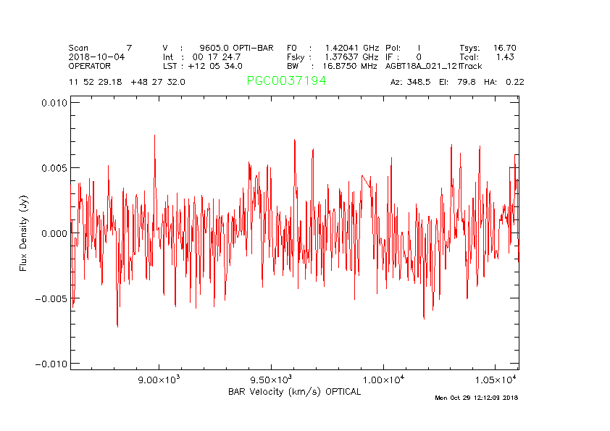Click the 9.00×10³ x-axis tick label

(x=158, y=380)
